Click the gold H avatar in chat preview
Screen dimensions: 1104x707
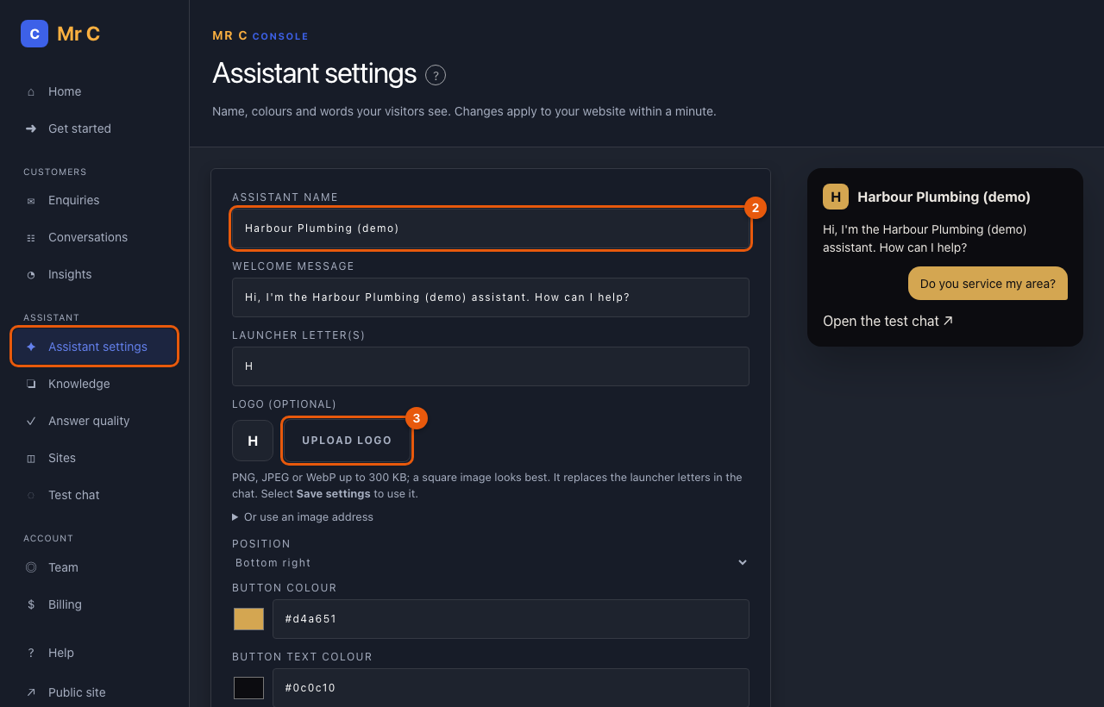point(836,197)
